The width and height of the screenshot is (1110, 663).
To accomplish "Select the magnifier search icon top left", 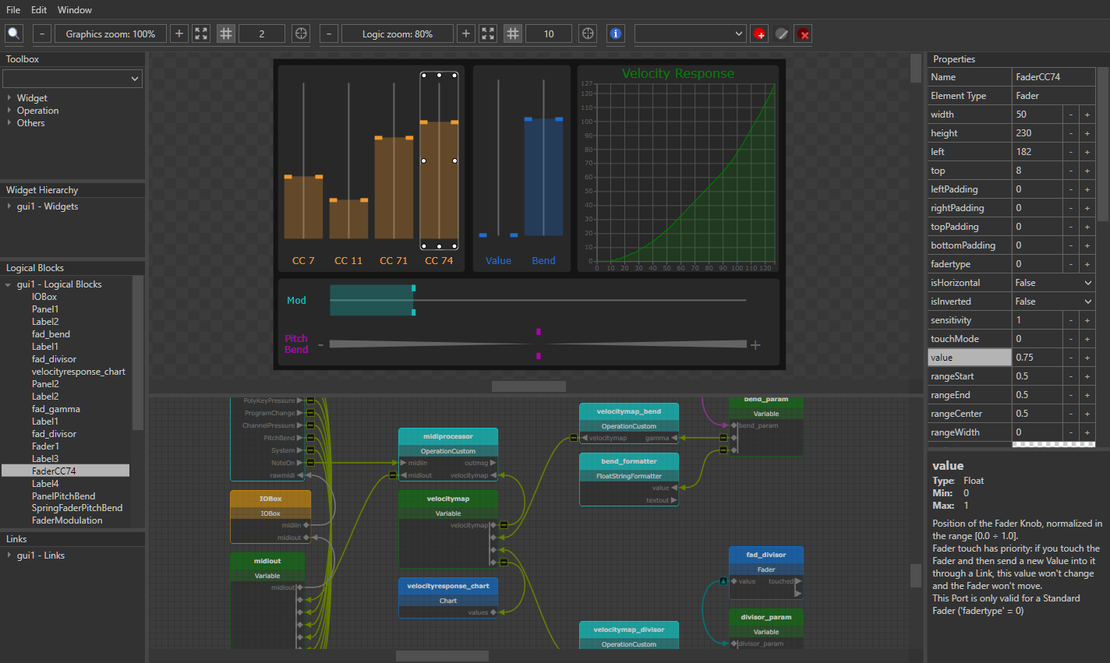I will [x=13, y=34].
